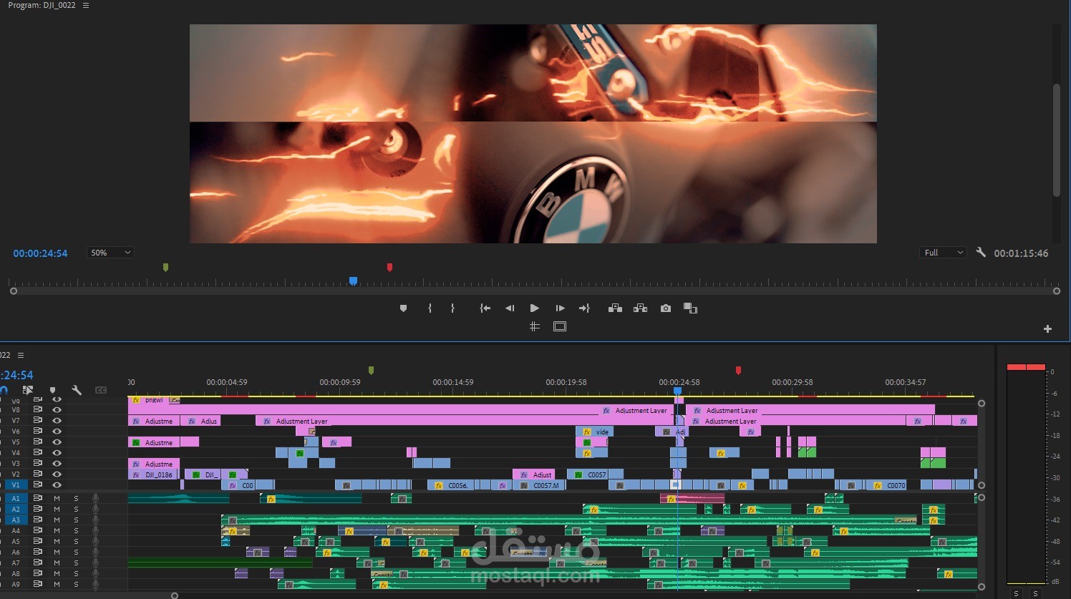Click the timeline playhead position timecode
This screenshot has height=599, width=1071.
[x=16, y=375]
